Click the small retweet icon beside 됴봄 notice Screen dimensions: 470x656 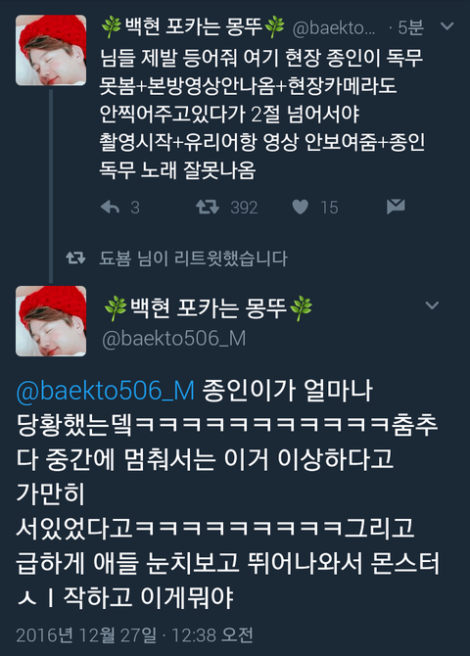(x=75, y=258)
